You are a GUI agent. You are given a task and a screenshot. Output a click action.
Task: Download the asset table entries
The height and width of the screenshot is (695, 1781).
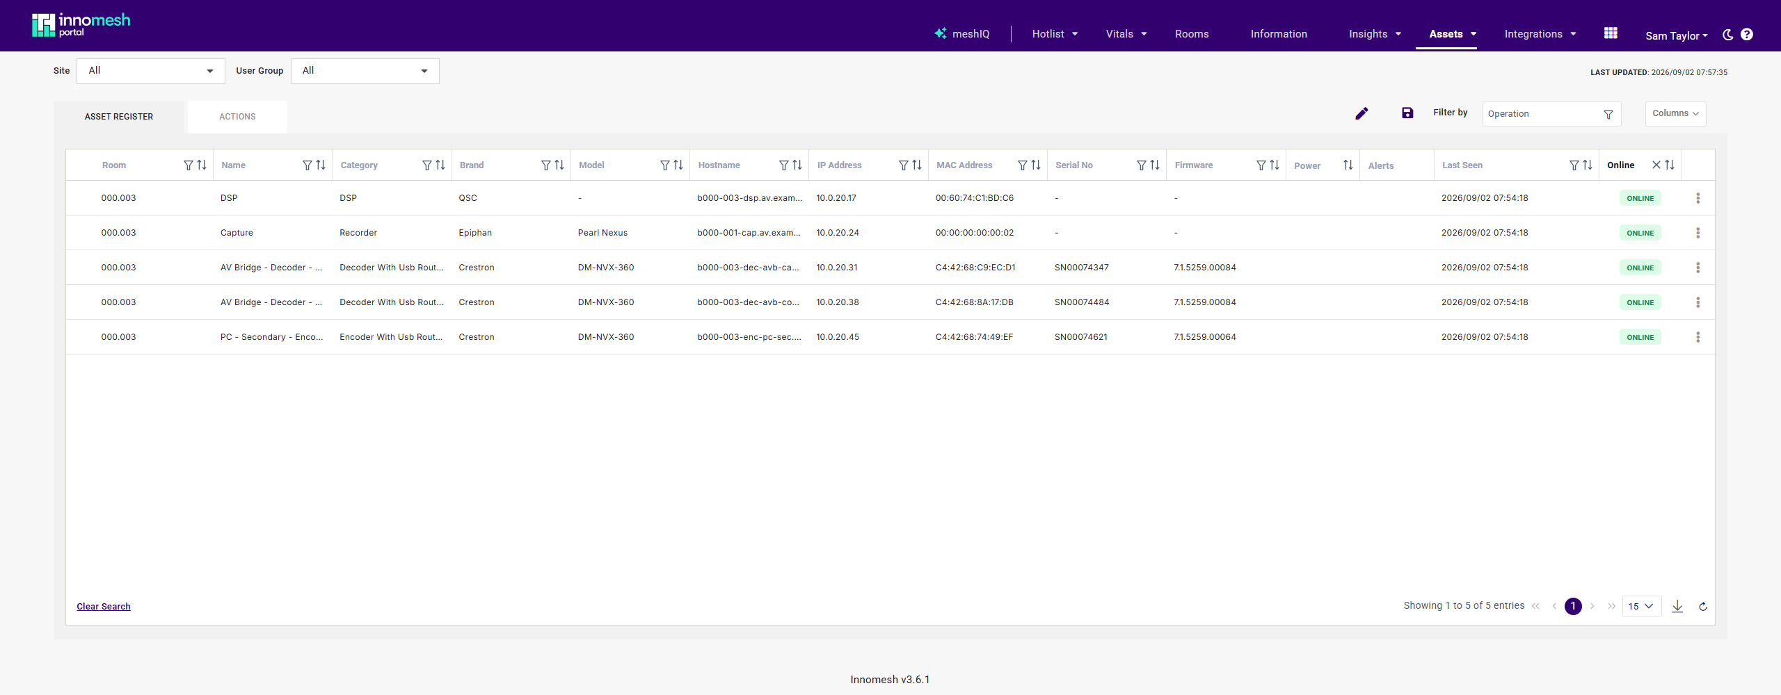tap(1677, 606)
